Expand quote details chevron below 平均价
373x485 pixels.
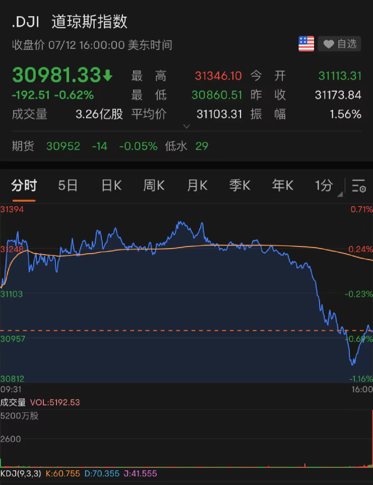[x=186, y=126]
